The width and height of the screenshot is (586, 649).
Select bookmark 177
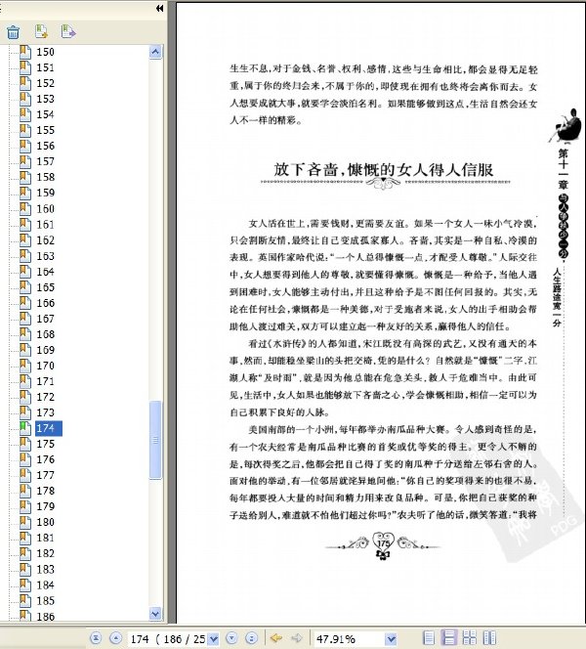[x=45, y=475]
